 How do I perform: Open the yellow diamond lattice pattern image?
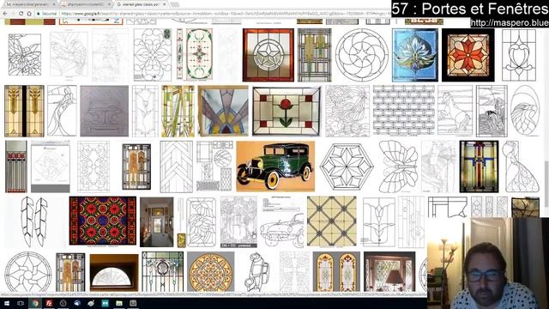click(x=332, y=221)
